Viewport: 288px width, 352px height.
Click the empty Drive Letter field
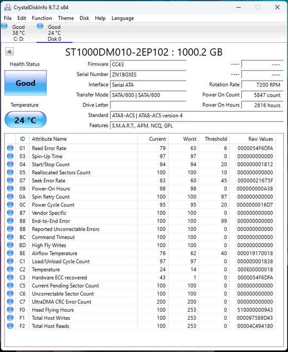tap(148, 105)
